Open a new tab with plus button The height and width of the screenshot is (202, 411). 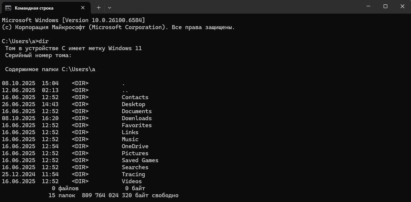(x=98, y=7)
